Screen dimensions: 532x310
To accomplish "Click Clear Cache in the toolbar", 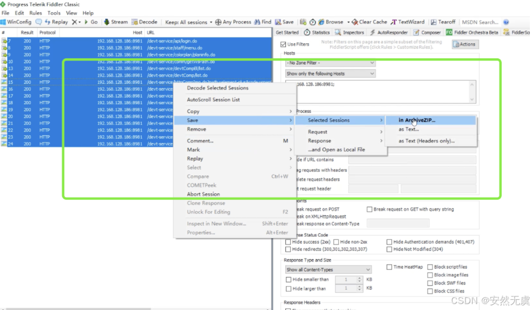I will [370, 22].
